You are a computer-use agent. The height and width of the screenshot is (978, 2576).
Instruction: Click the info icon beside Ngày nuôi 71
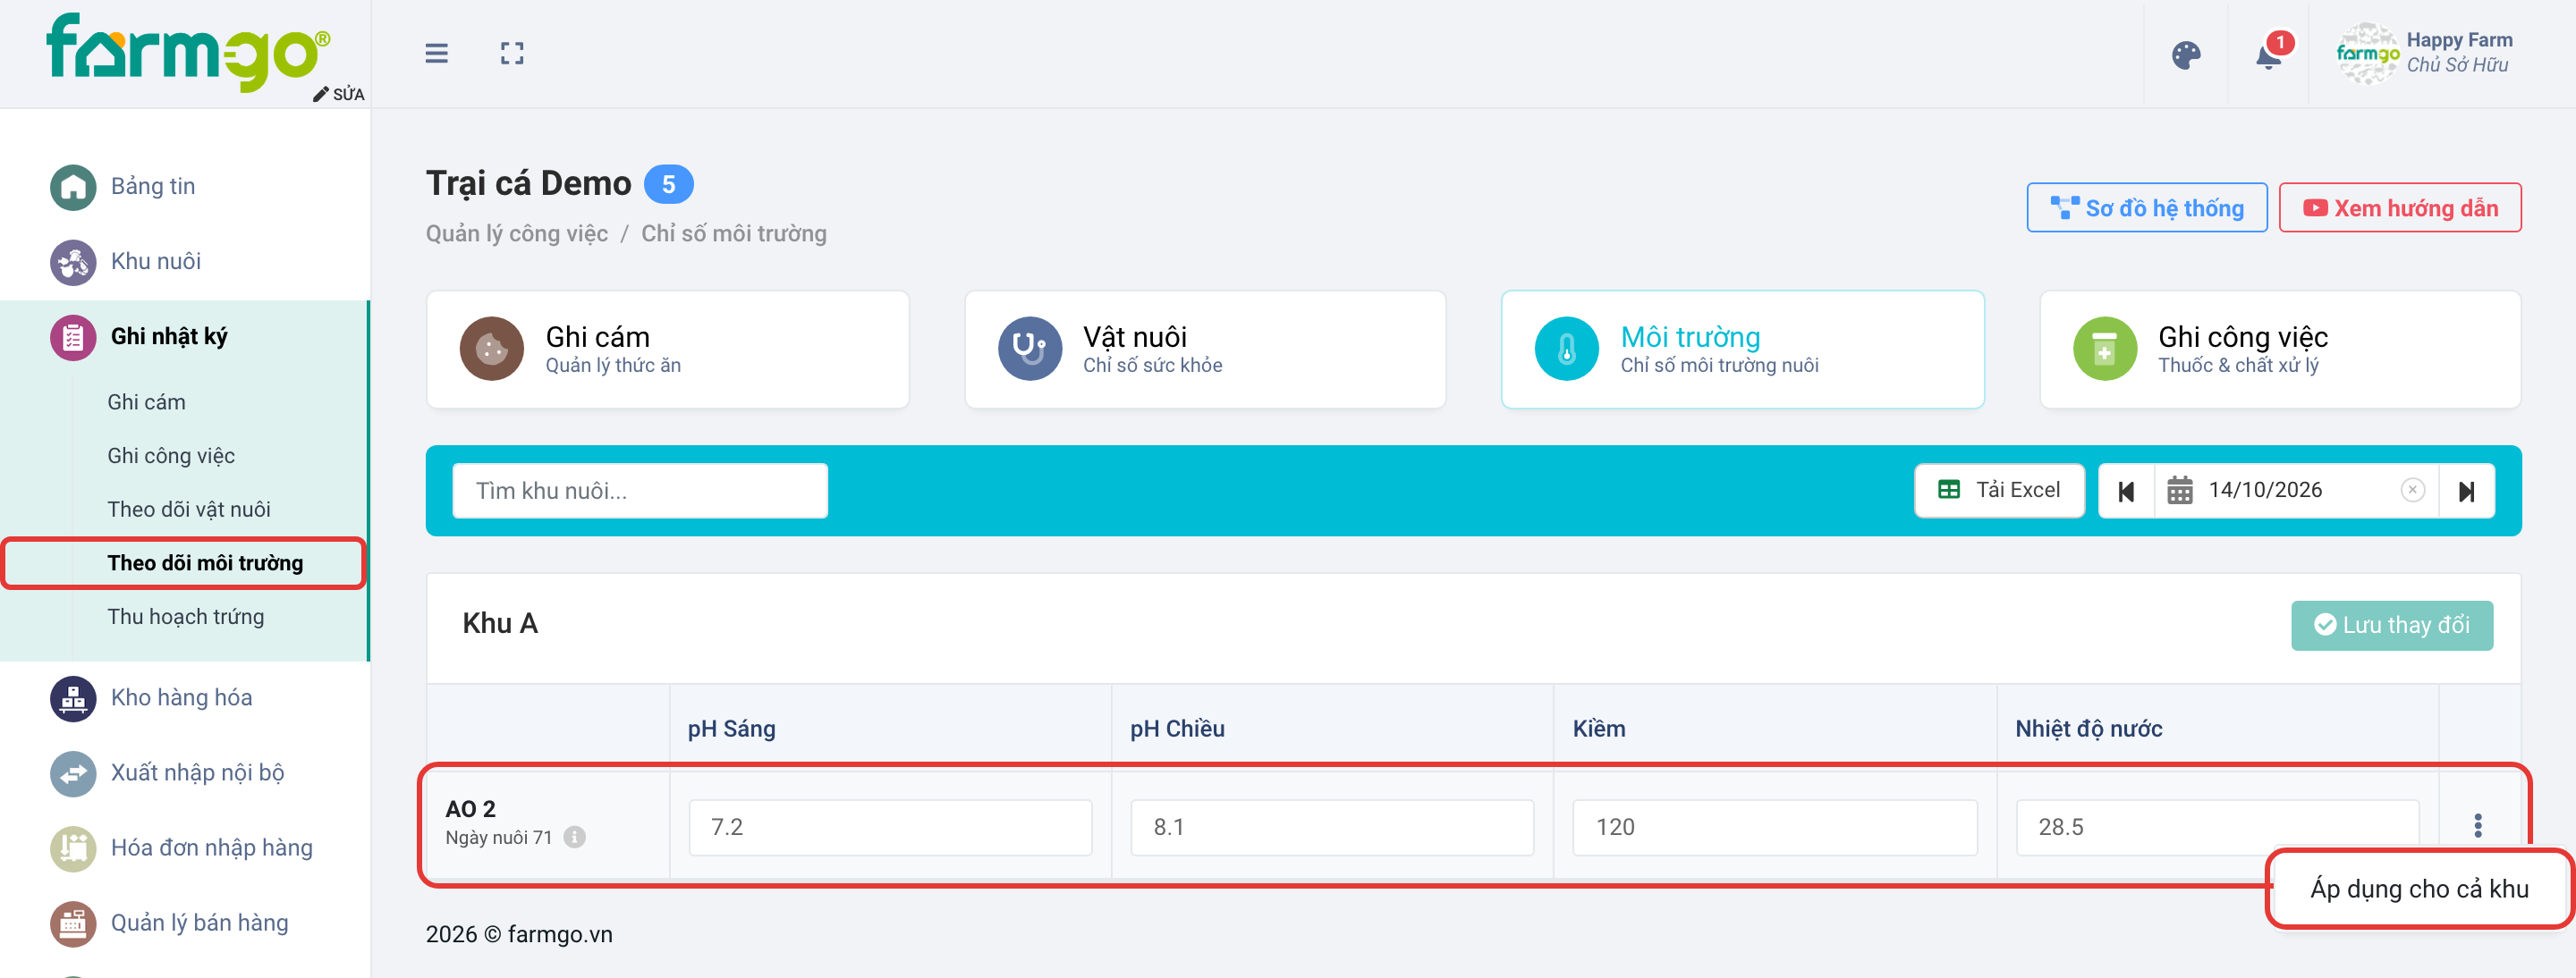coord(574,837)
